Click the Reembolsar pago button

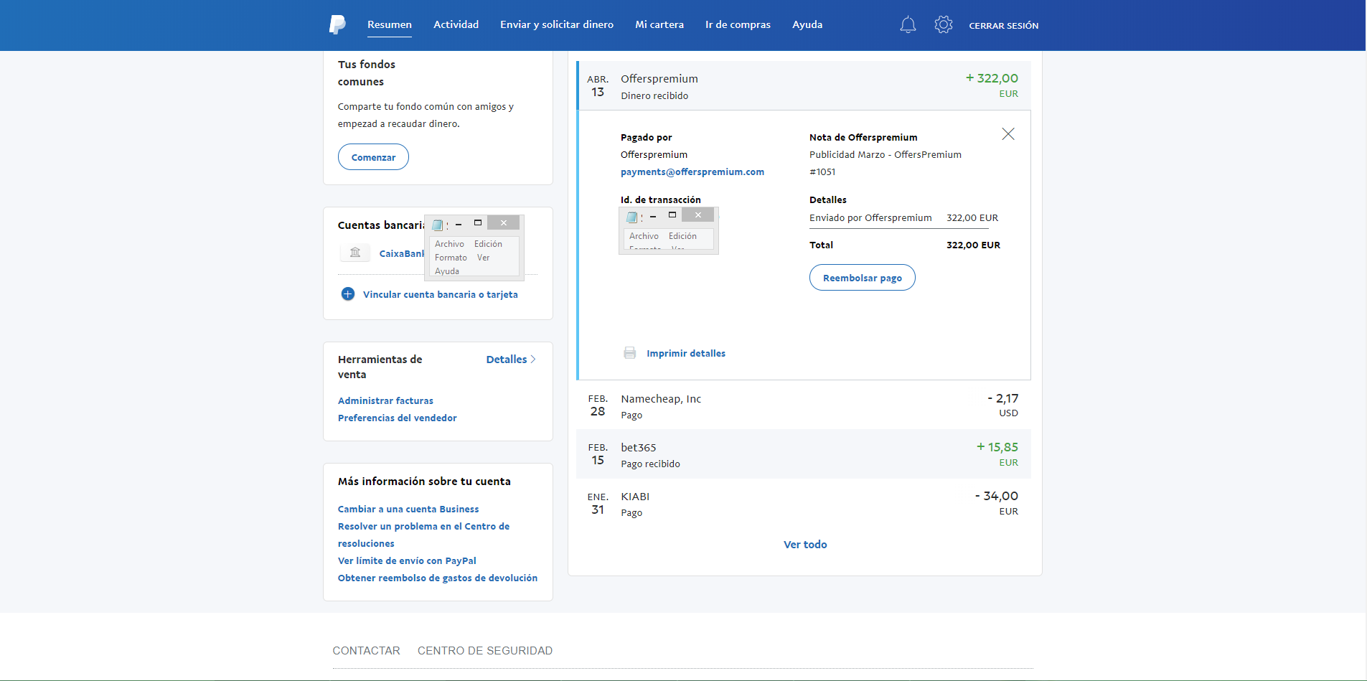pyautogui.click(x=863, y=278)
